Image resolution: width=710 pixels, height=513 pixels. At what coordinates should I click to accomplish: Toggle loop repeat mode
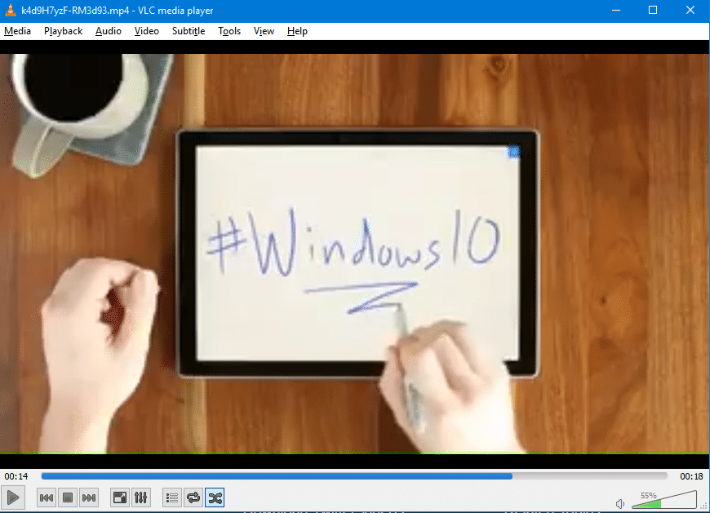pos(193,497)
